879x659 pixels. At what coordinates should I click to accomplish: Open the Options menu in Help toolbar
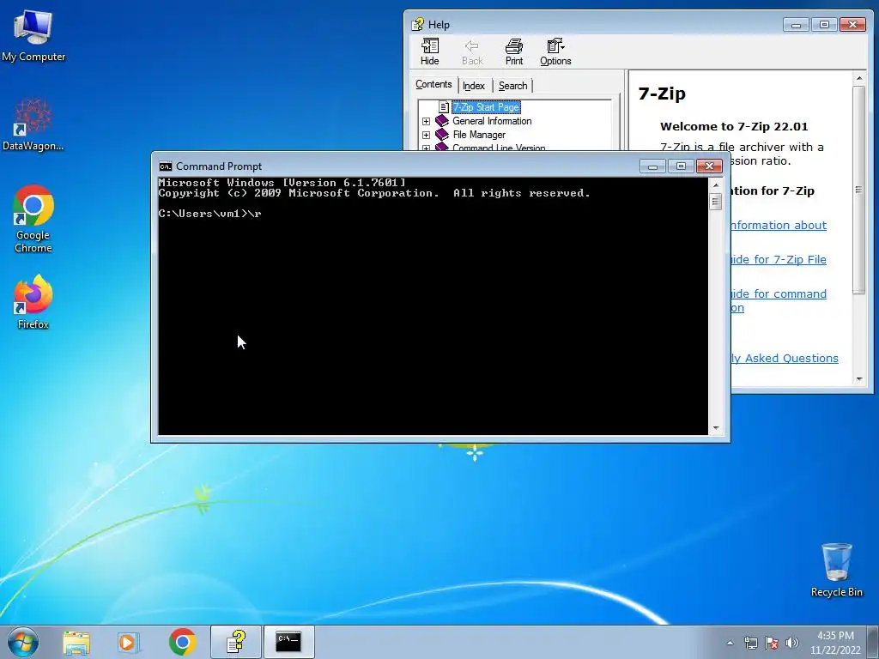click(x=555, y=51)
